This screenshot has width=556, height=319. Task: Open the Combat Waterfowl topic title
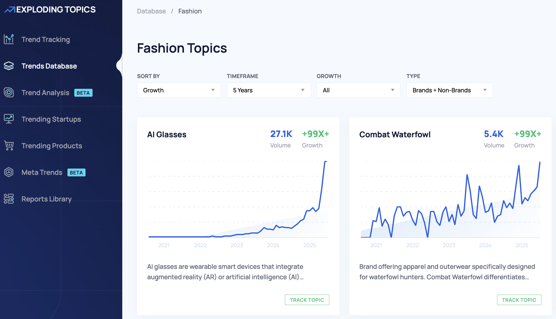pyautogui.click(x=395, y=135)
